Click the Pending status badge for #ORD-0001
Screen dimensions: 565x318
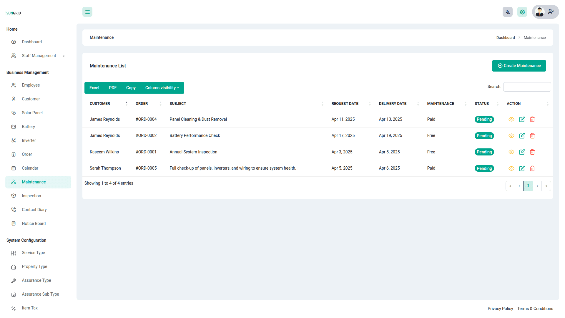pyautogui.click(x=484, y=152)
